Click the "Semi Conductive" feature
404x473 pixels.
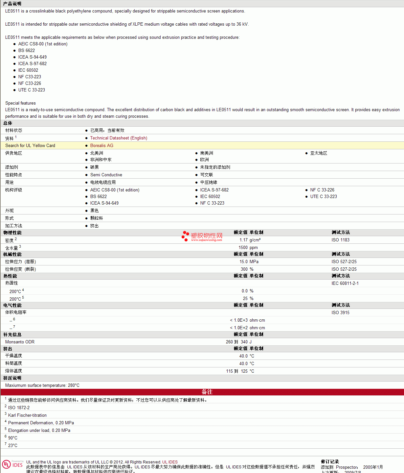coord(106,175)
